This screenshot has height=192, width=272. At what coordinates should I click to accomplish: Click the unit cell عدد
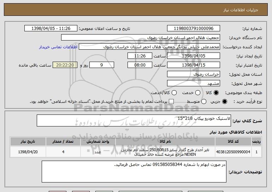click(98, 152)
